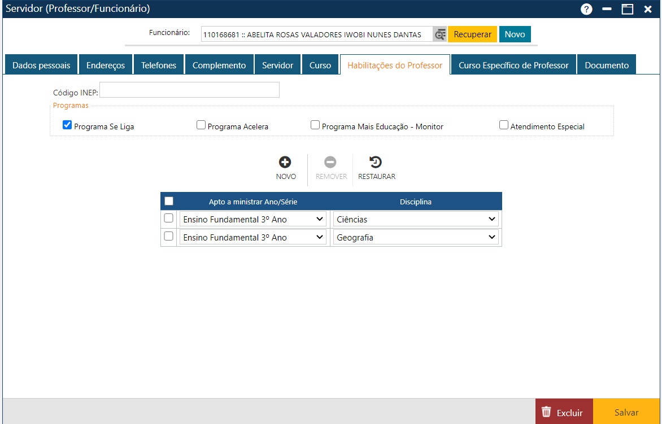Enable Programa Acelera checkbox
This screenshot has height=424, width=662.
(201, 125)
